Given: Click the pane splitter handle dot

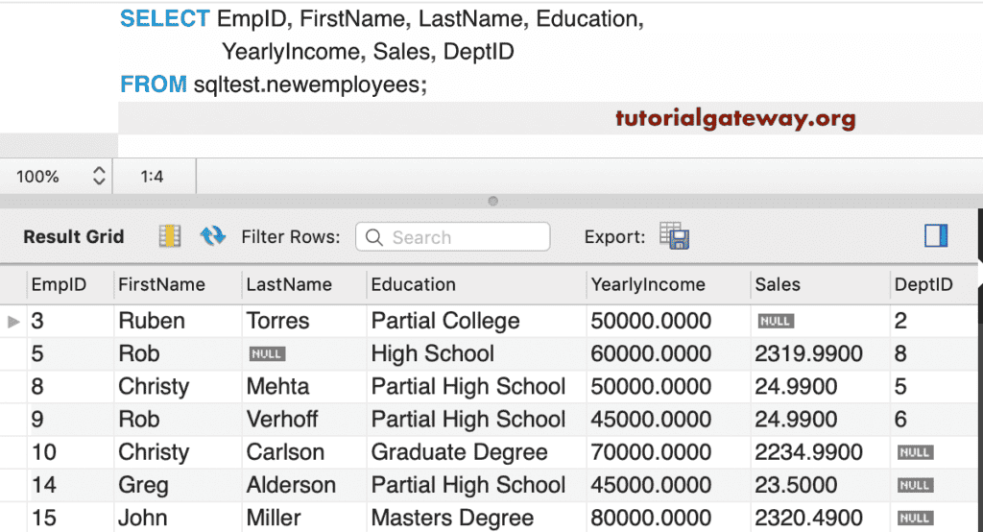Looking at the screenshot, I should point(492,202).
